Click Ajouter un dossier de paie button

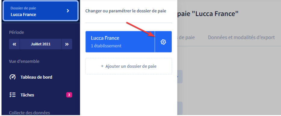tap(129, 66)
